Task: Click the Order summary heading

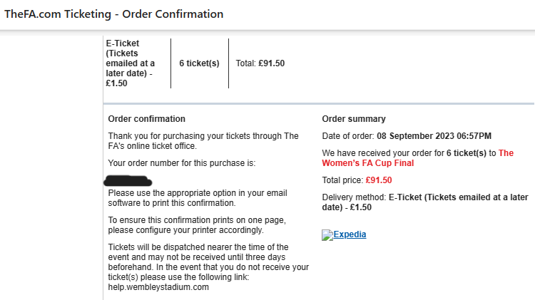Action: tap(354, 118)
